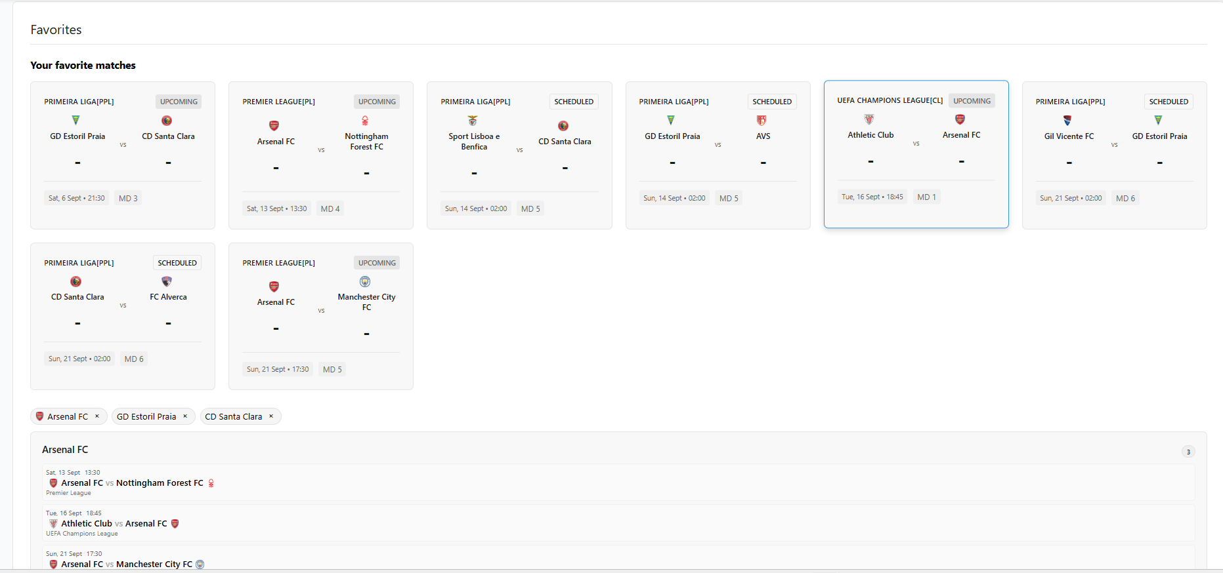The width and height of the screenshot is (1223, 573).
Task: Remove CD Santa Clara favorite chip
Action: pos(271,416)
